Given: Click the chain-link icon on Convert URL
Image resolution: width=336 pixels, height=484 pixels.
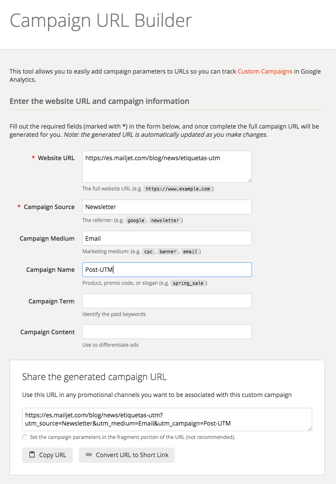Looking at the screenshot, I should (89, 455).
